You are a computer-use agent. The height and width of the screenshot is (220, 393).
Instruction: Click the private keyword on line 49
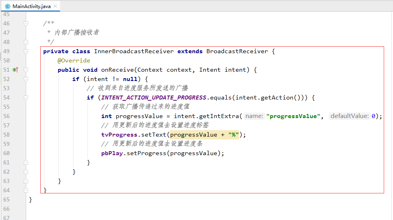coord(56,51)
